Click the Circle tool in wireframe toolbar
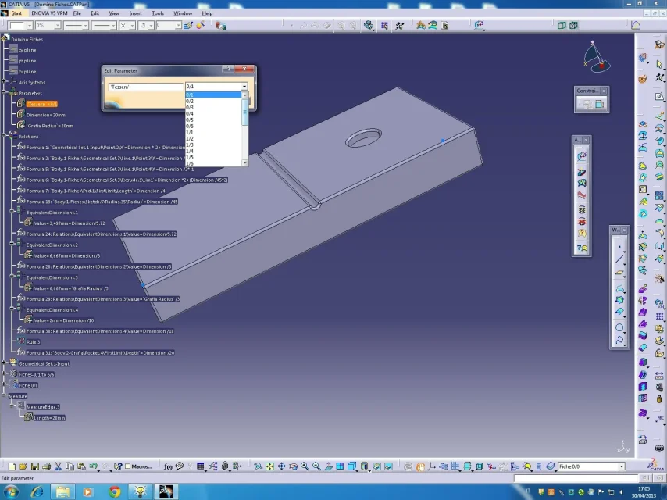 click(619, 327)
